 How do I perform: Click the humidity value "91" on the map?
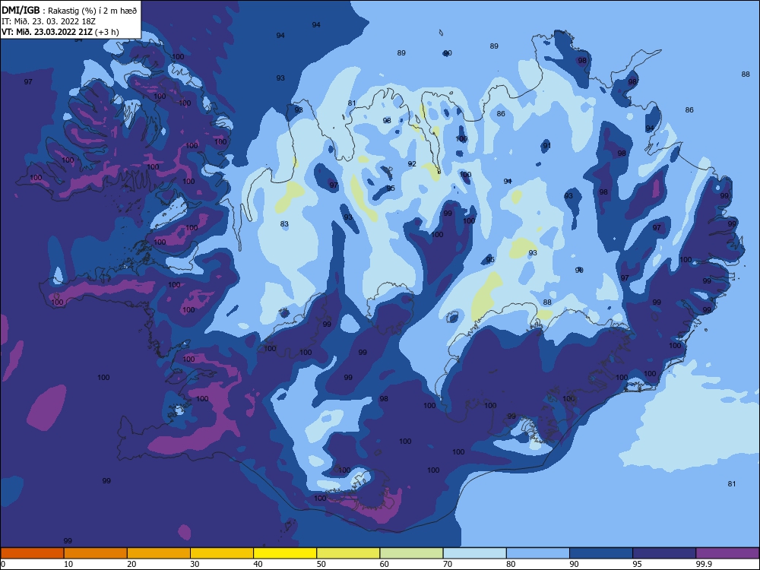(x=546, y=145)
